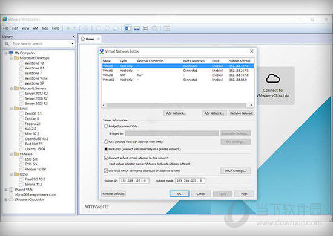This screenshot has width=333, height=236.
Task: Open the Bridged to combo box
Action: 171,133
